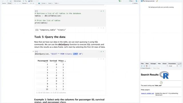Run the dbListTables code chunk

click(x=103, y=11)
